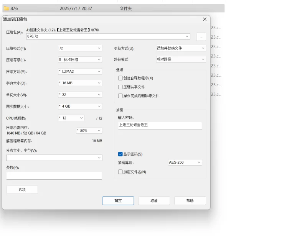The height and width of the screenshot is (243, 307).
Task: Click the 2025/7/17 20:37 date cell
Action: (76, 8)
